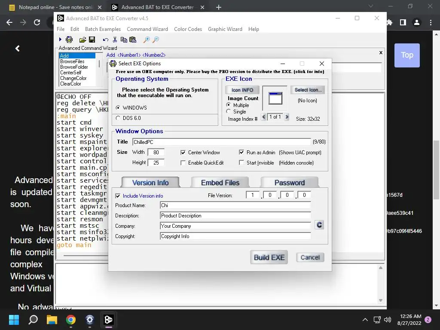Click the BAT to EXE Converter taskbar icon
The height and width of the screenshot is (330, 440).
coord(109,320)
